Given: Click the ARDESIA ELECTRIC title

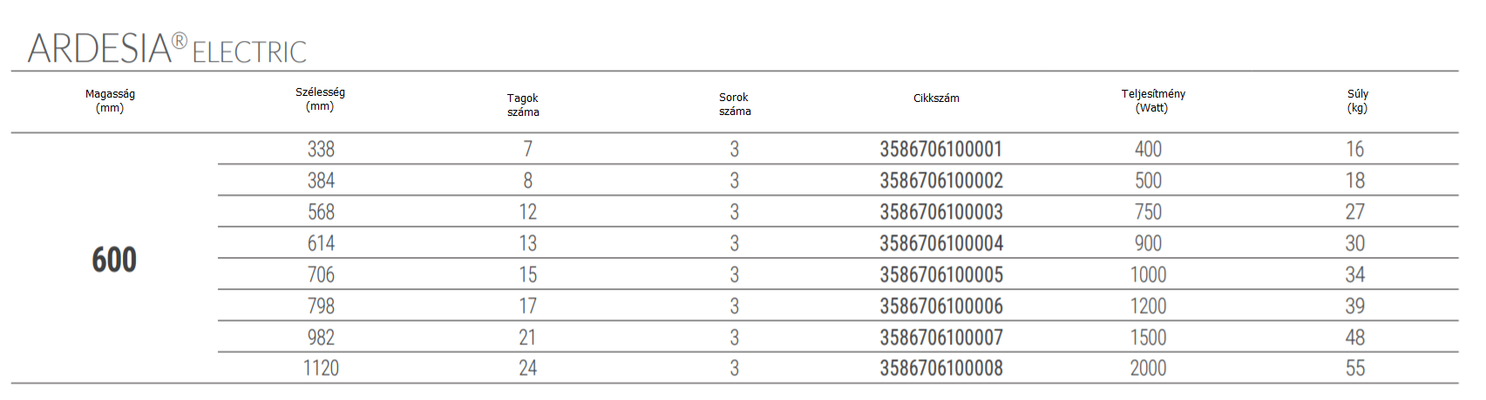Looking at the screenshot, I should pyautogui.click(x=167, y=48).
